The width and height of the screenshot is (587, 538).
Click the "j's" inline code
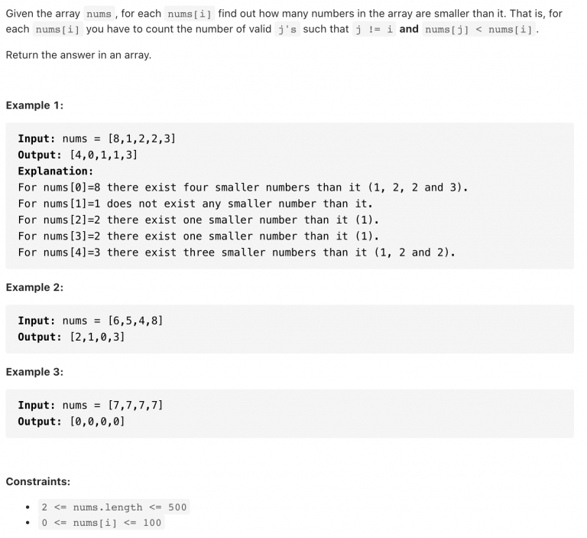click(287, 29)
